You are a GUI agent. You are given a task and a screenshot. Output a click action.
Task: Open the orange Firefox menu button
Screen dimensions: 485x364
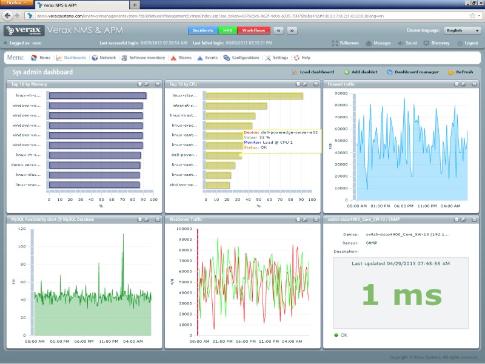point(16,3)
